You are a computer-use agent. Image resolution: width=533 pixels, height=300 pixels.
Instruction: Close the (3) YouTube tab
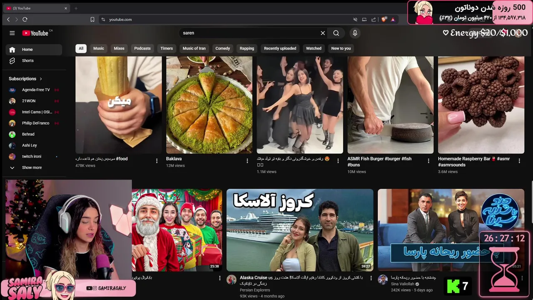coord(65,8)
